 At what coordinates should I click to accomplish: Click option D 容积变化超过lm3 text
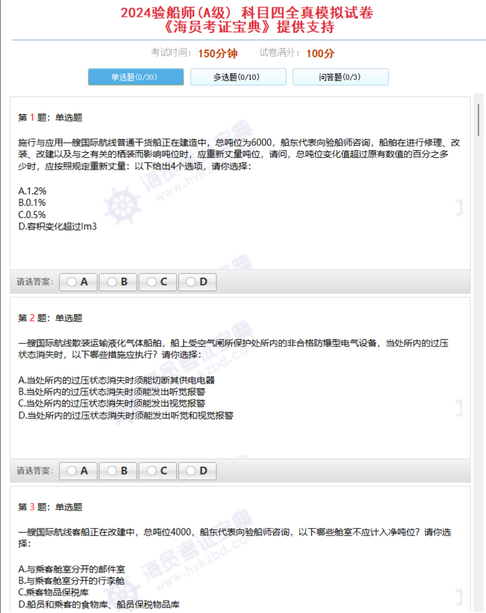click(57, 226)
